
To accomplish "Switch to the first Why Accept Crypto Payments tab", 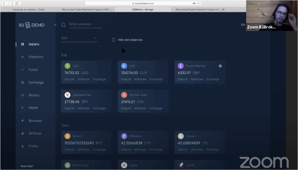I will tap(86, 10).
